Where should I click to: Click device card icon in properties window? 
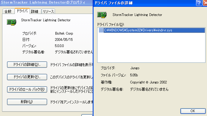click(x=12, y=22)
